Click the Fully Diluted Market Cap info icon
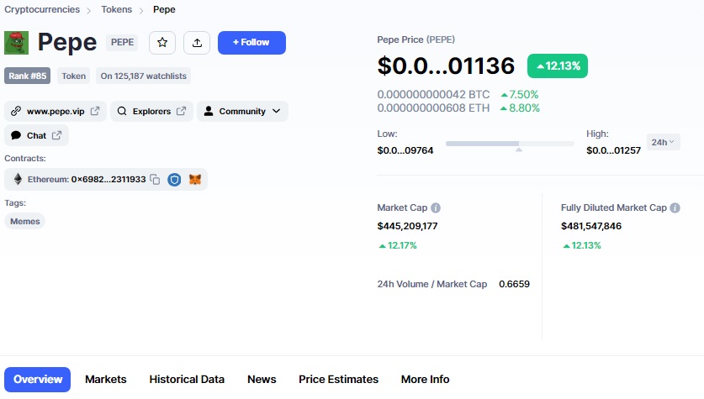This screenshot has width=704, height=399. (x=675, y=207)
